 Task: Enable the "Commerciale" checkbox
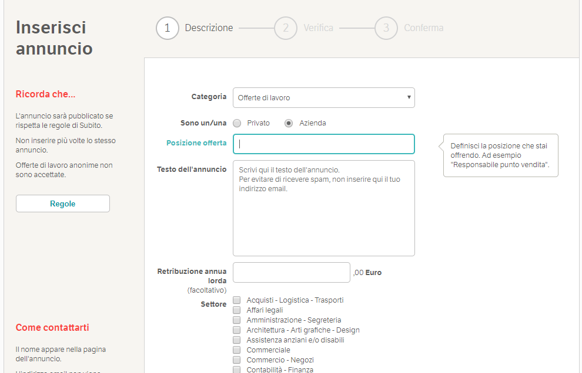tap(237, 350)
